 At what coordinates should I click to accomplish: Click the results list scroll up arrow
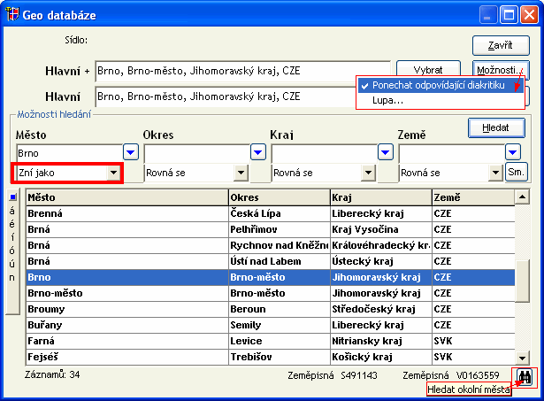tap(522, 197)
